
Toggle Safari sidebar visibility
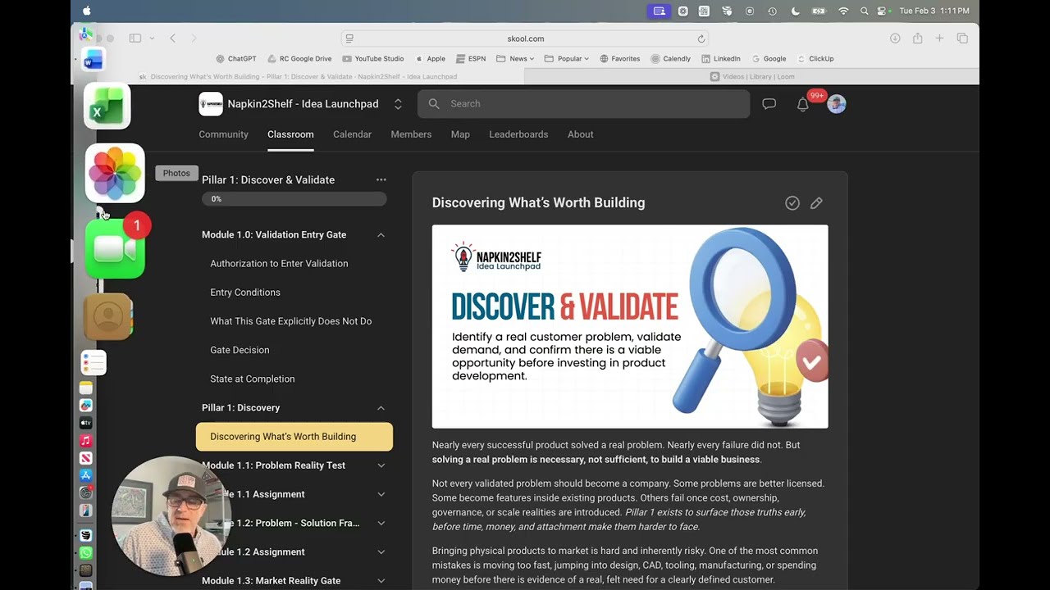point(135,39)
